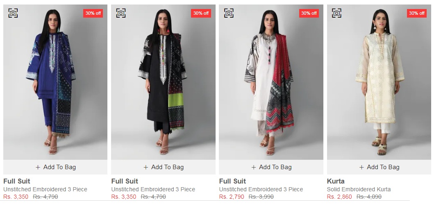This screenshot has width=441, height=204.
Task: Open the cream embroidered kurta product image
Action: [379, 82]
